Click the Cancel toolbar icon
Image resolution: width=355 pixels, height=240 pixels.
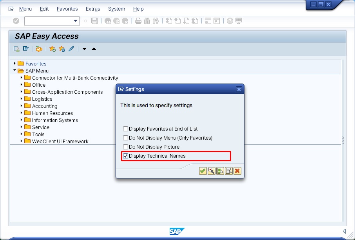point(125,21)
